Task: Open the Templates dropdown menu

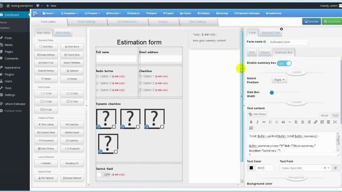Action: [x=69, y=13]
